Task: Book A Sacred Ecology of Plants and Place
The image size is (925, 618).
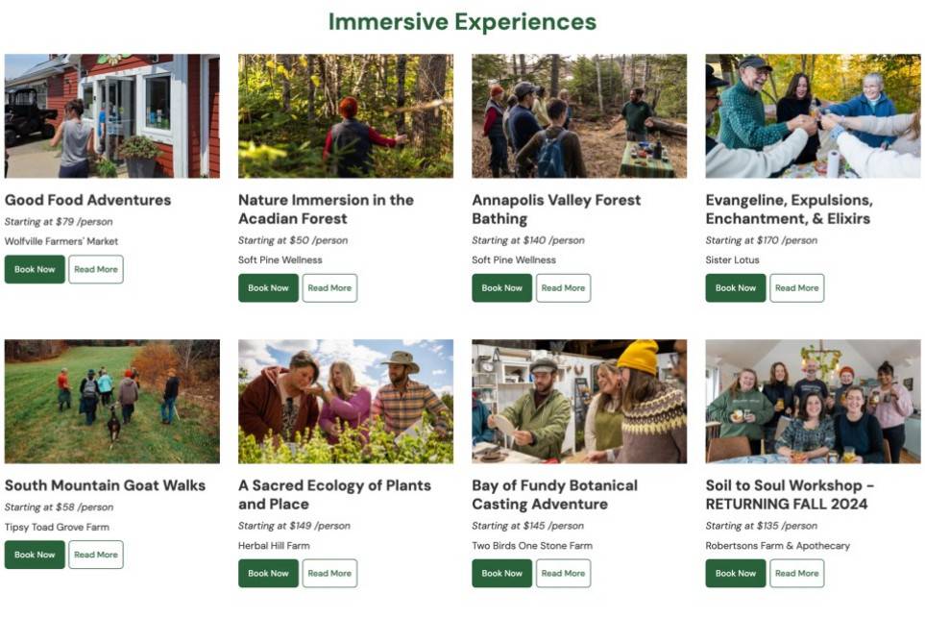Action: 268,573
